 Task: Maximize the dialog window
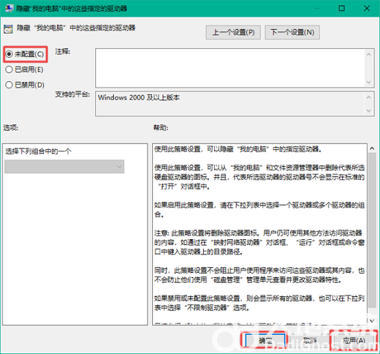342,8
